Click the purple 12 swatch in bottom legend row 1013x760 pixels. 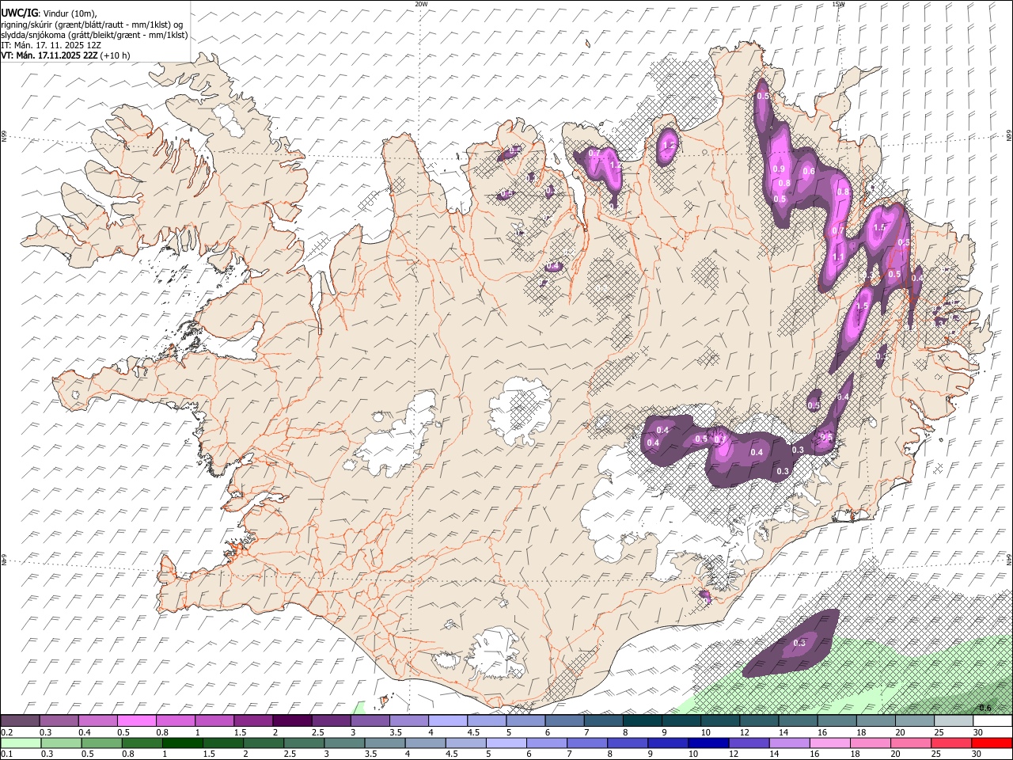(747, 743)
